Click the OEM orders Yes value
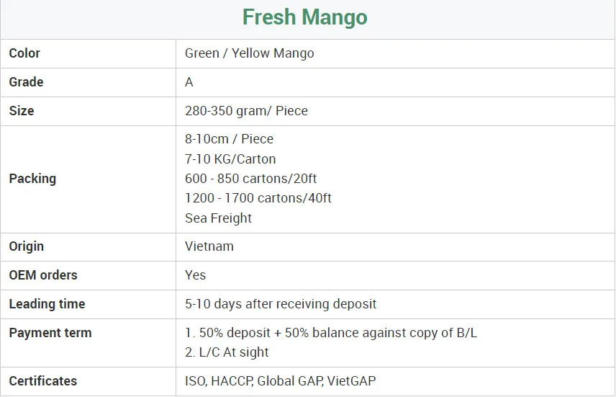This screenshot has width=616, height=397. pyautogui.click(x=195, y=275)
